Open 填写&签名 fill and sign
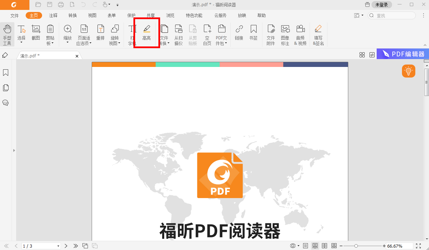This screenshot has width=429, height=250. pos(318,33)
